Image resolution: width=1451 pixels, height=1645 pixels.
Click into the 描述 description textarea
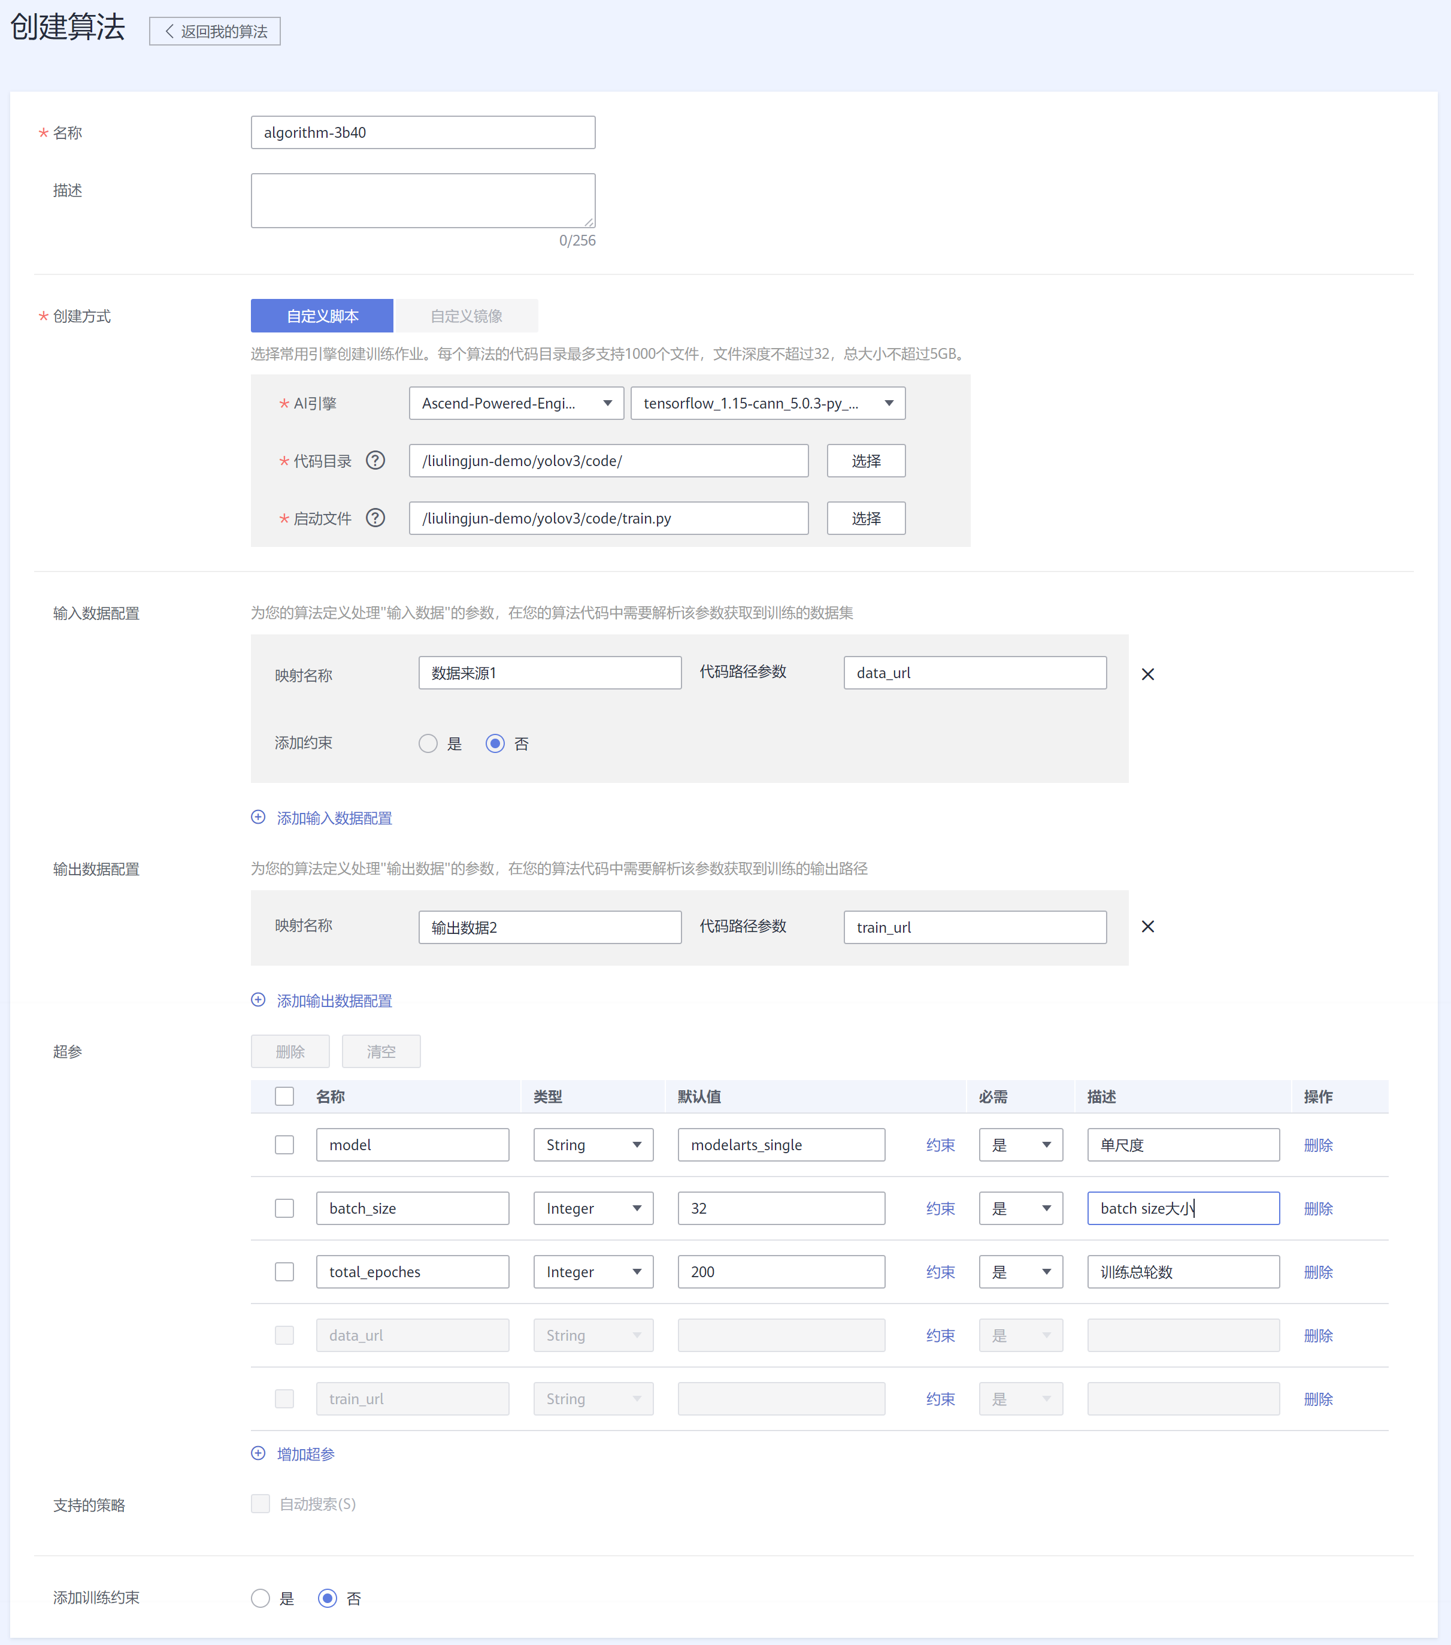422,201
